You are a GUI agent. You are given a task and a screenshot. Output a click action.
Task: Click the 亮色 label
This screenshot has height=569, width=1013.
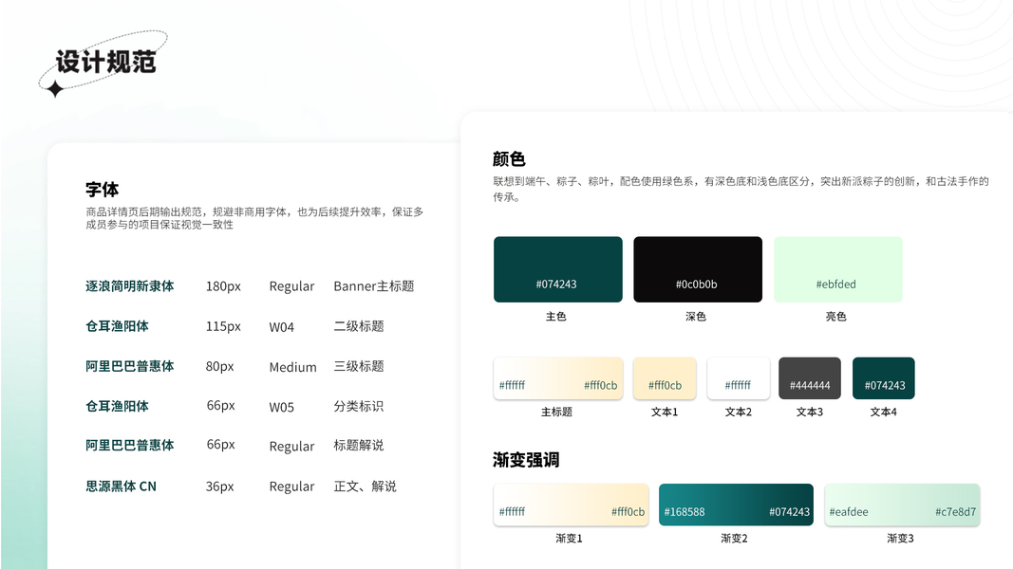836,316
